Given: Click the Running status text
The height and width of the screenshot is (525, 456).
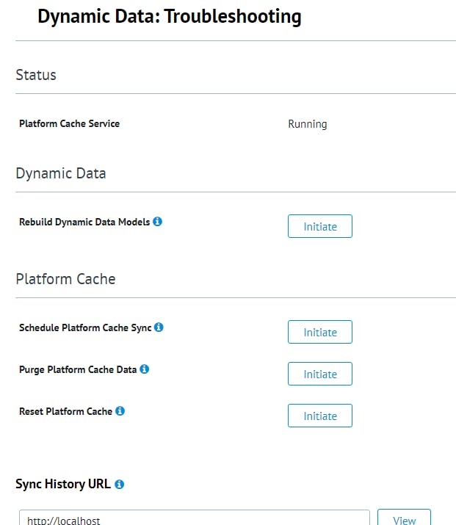Looking at the screenshot, I should (307, 124).
